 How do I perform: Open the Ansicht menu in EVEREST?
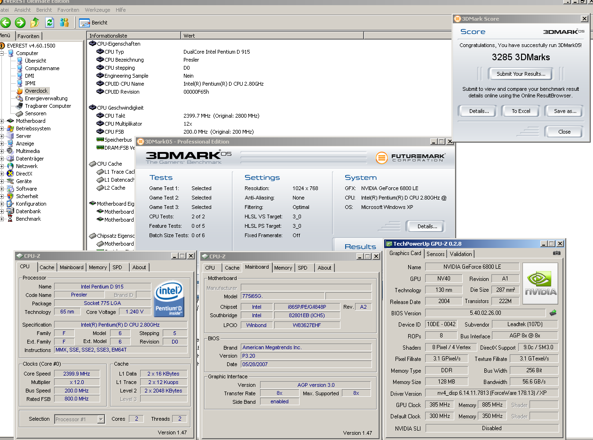tap(23, 10)
